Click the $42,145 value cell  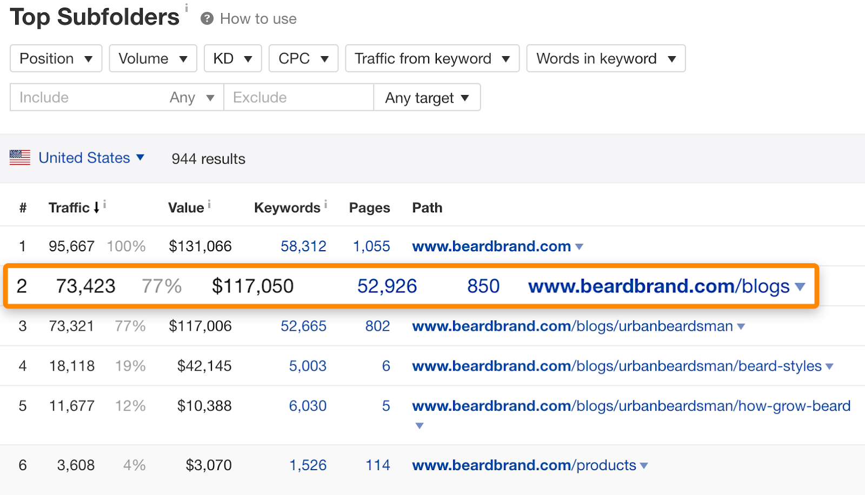[x=204, y=366]
